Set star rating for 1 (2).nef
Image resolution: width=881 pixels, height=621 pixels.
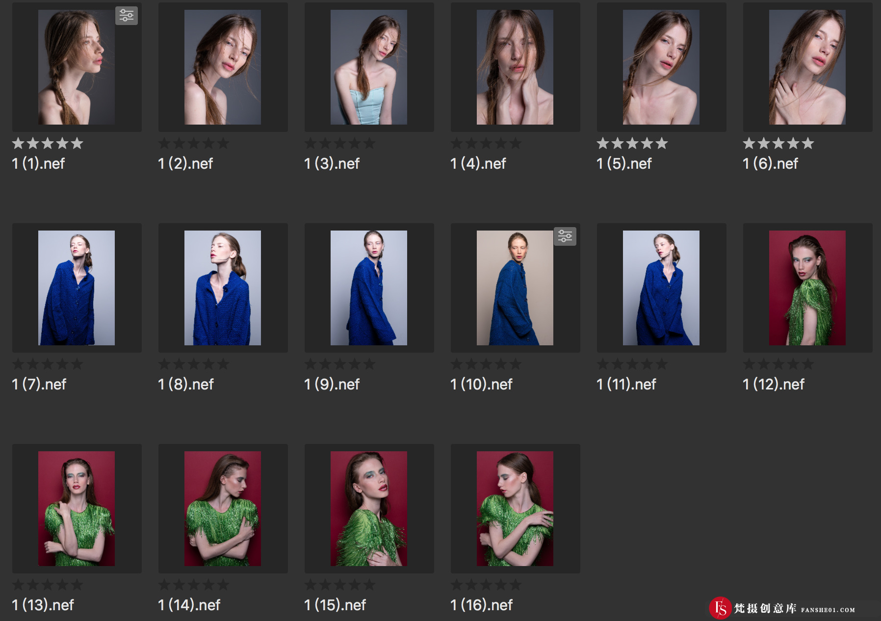[194, 143]
